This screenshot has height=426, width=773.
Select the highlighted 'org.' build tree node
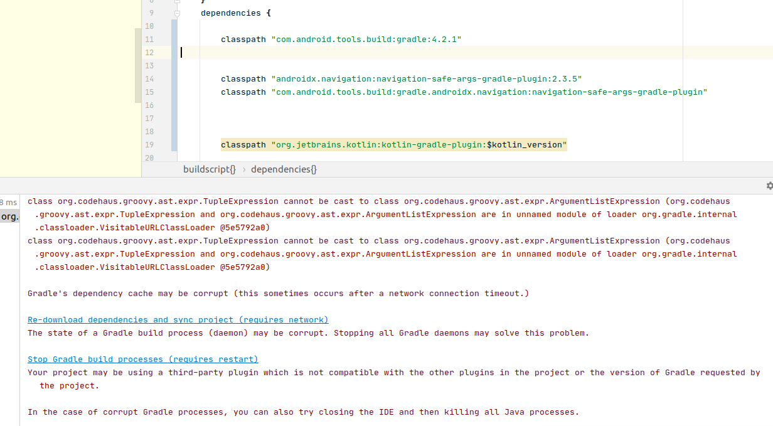point(9,216)
